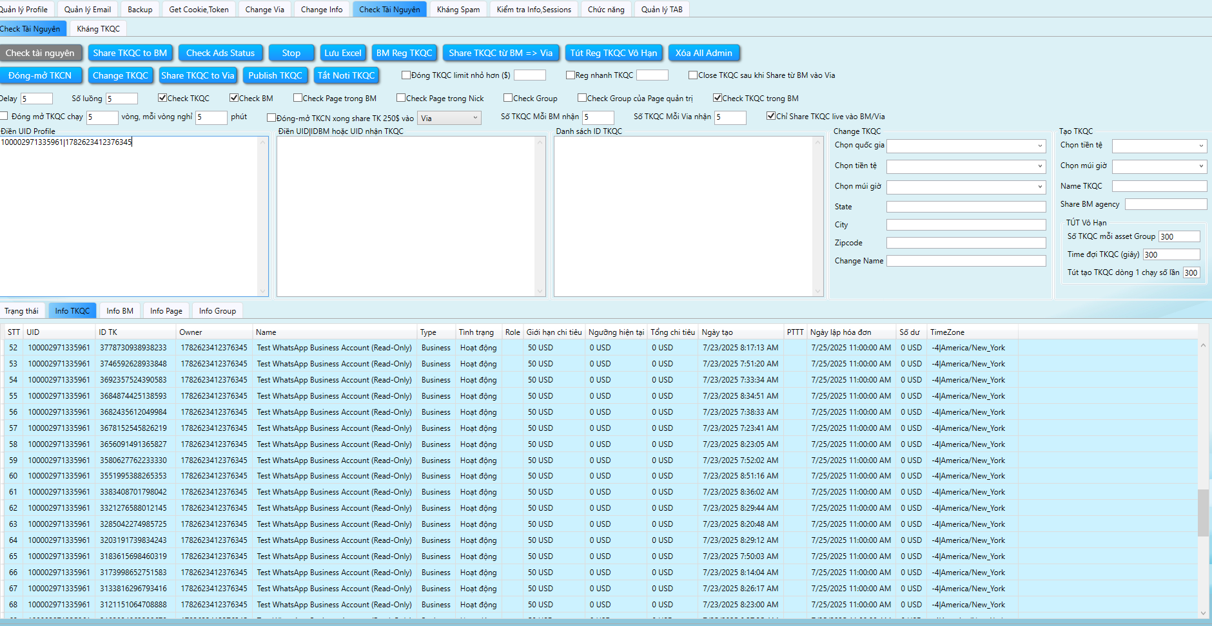
Task: Click Share TKQC to BM button
Action: point(130,53)
